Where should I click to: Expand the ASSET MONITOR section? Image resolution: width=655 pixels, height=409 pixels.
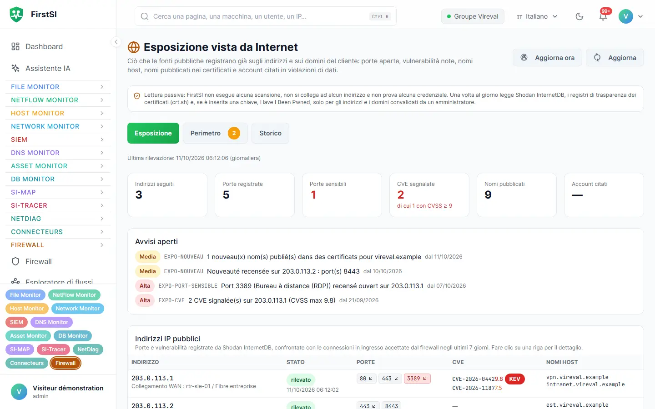click(58, 166)
